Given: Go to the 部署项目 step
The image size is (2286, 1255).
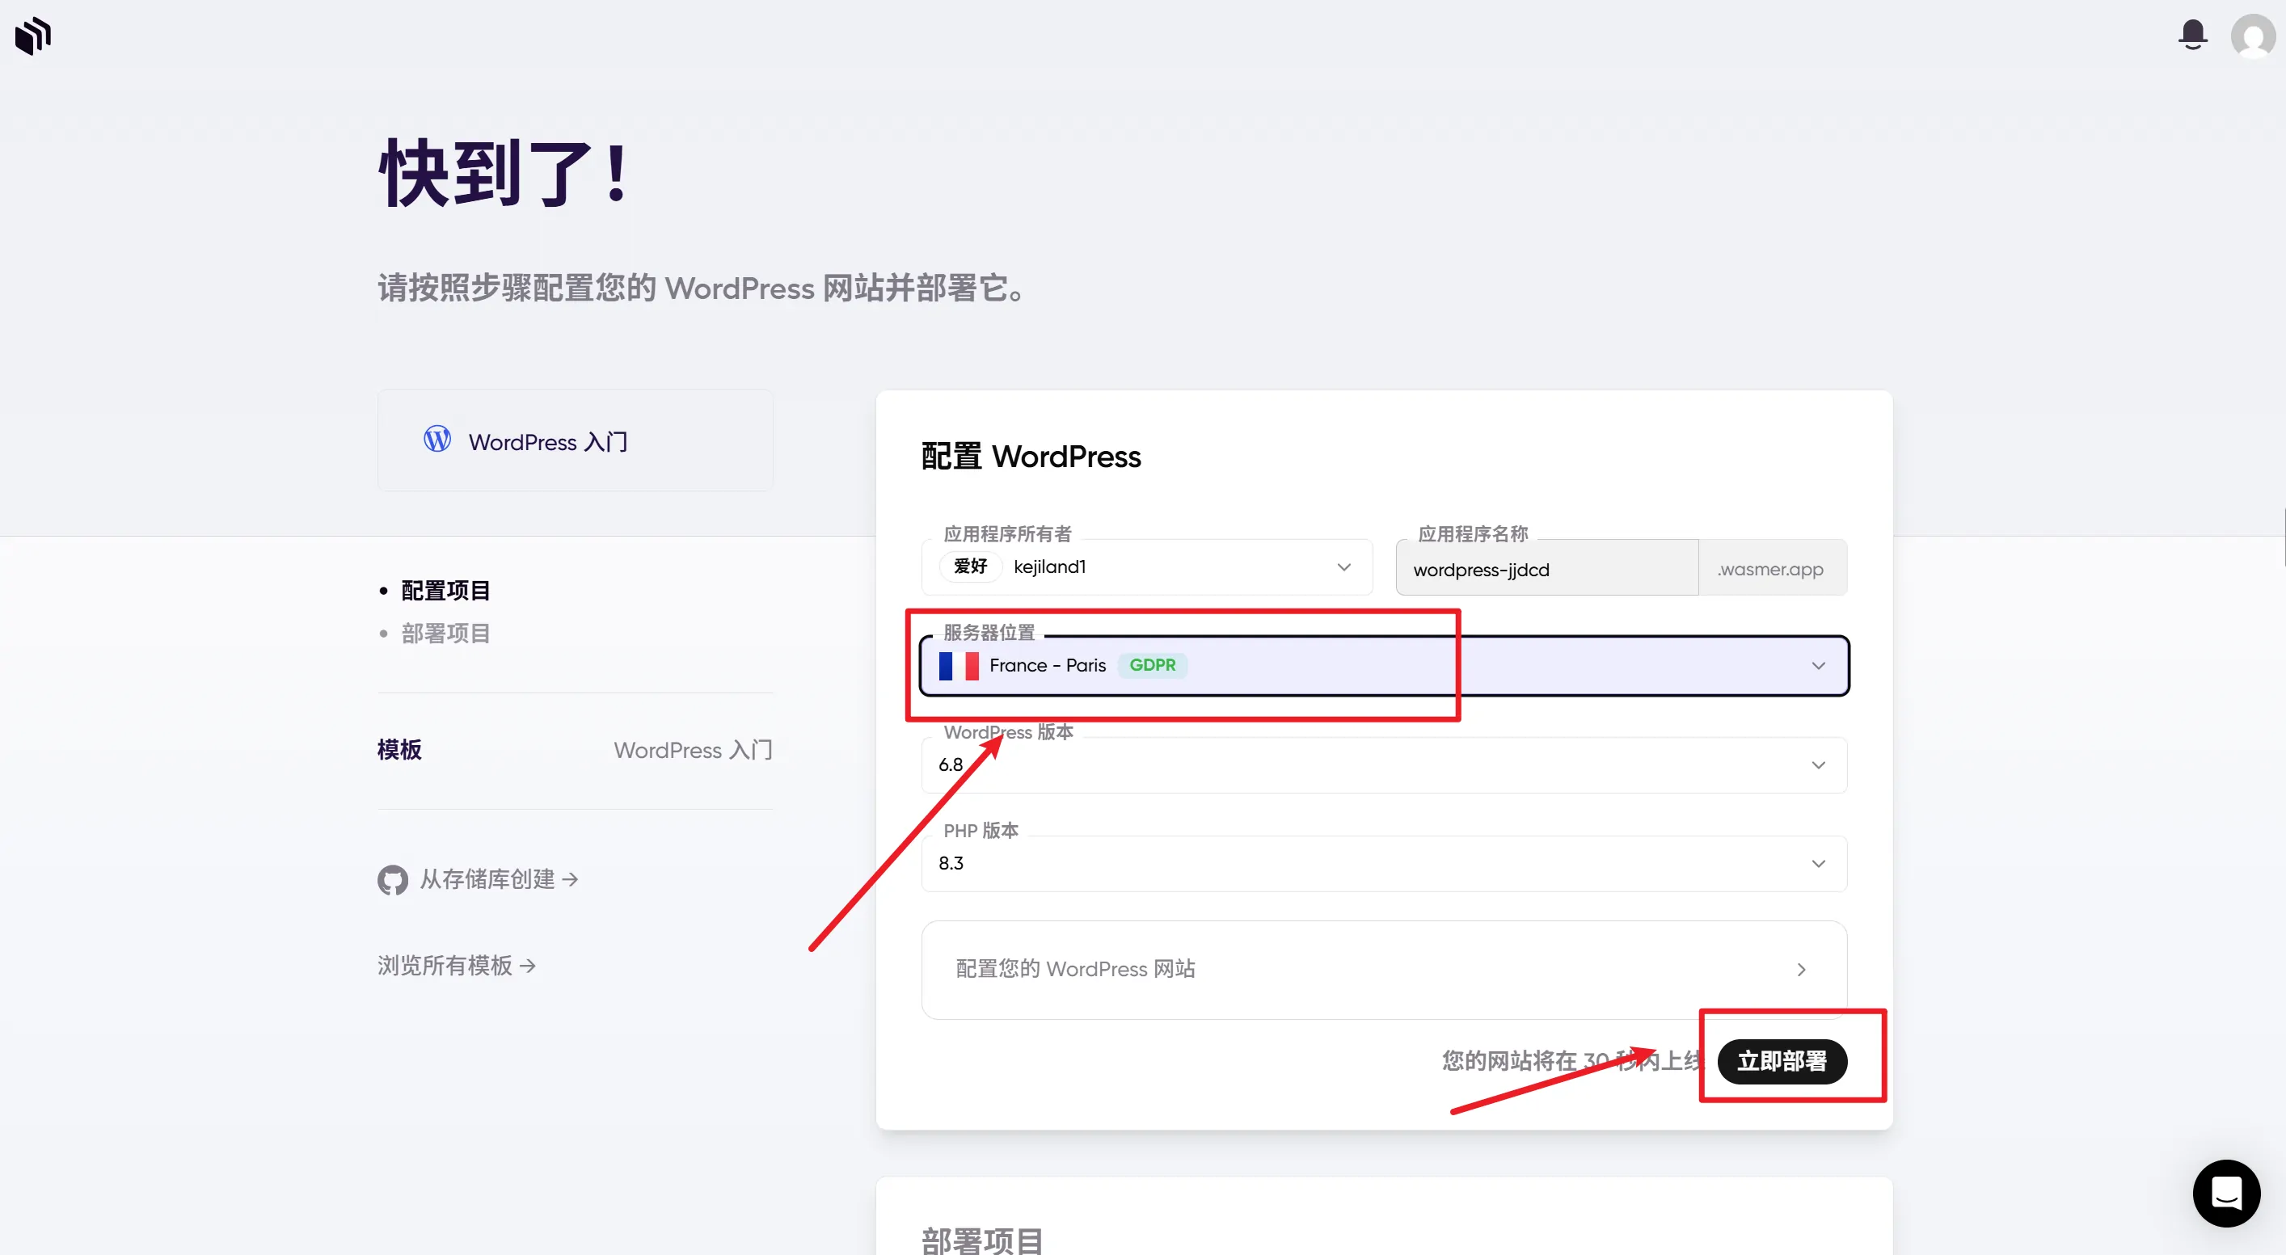Looking at the screenshot, I should click(445, 634).
